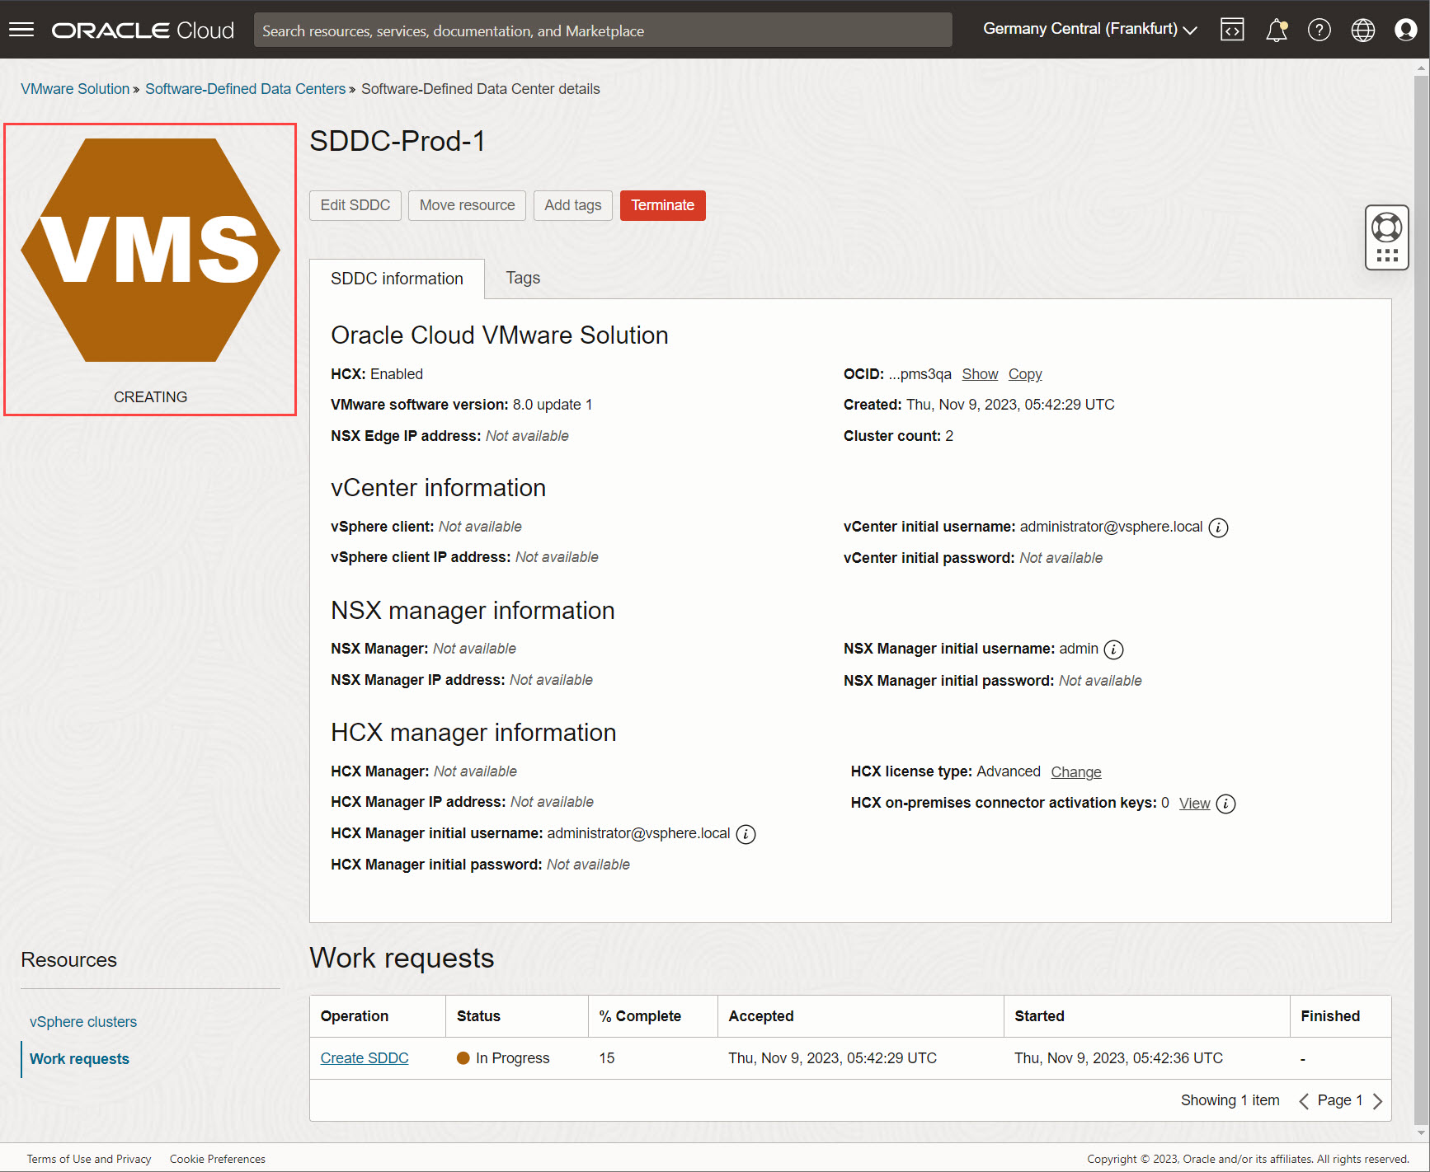Go to previous page of work requests
This screenshot has width=1430, height=1172.
[x=1304, y=1101]
